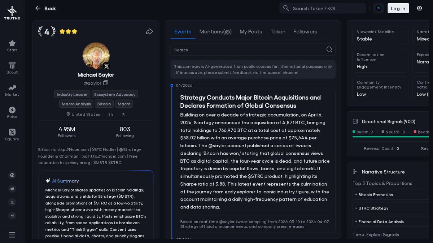Viewport: 433px width, 243px height.
Task: Copy the @saylor handle
Action: pyautogui.click(x=106, y=83)
